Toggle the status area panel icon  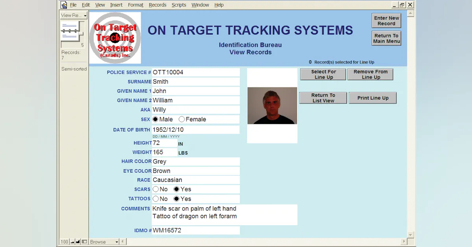(84, 242)
